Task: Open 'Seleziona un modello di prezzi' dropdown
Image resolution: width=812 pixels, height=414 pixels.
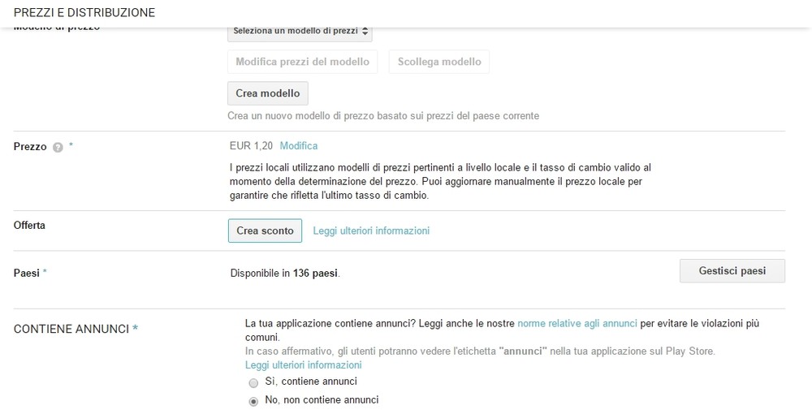Action: (300, 32)
